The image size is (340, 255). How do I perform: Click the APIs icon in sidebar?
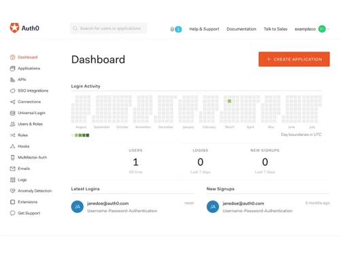[x=12, y=80]
